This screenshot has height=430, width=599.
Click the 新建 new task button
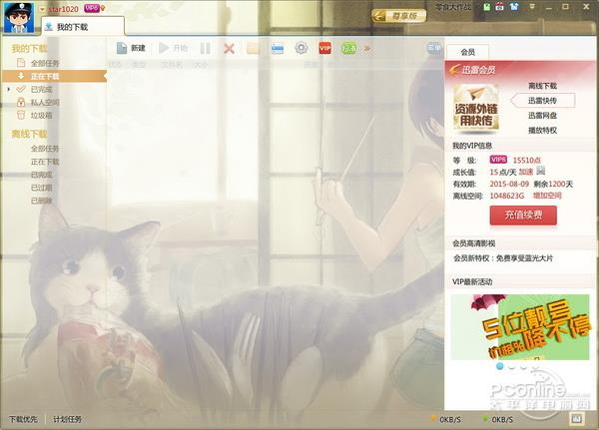(x=131, y=48)
